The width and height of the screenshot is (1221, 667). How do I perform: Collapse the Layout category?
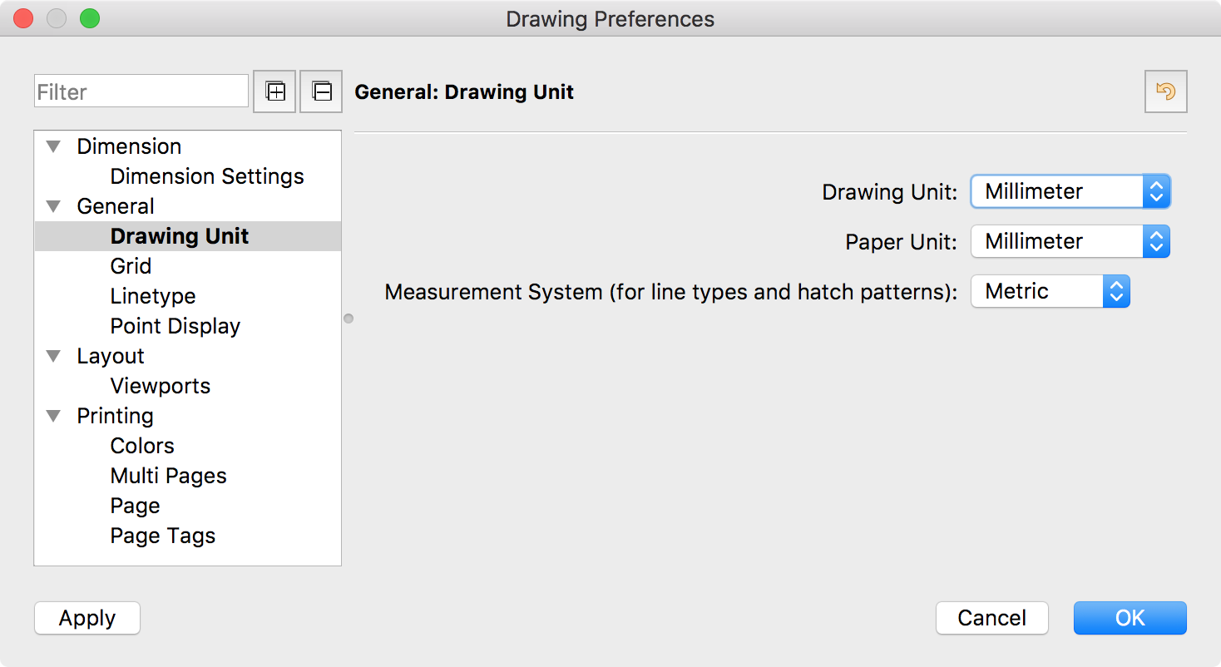[53, 355]
